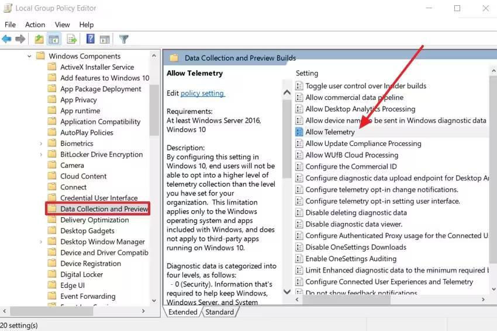The width and height of the screenshot is (497, 331).
Task: Click the tree pane horizontal scroll right arrow
Action: 143,311
